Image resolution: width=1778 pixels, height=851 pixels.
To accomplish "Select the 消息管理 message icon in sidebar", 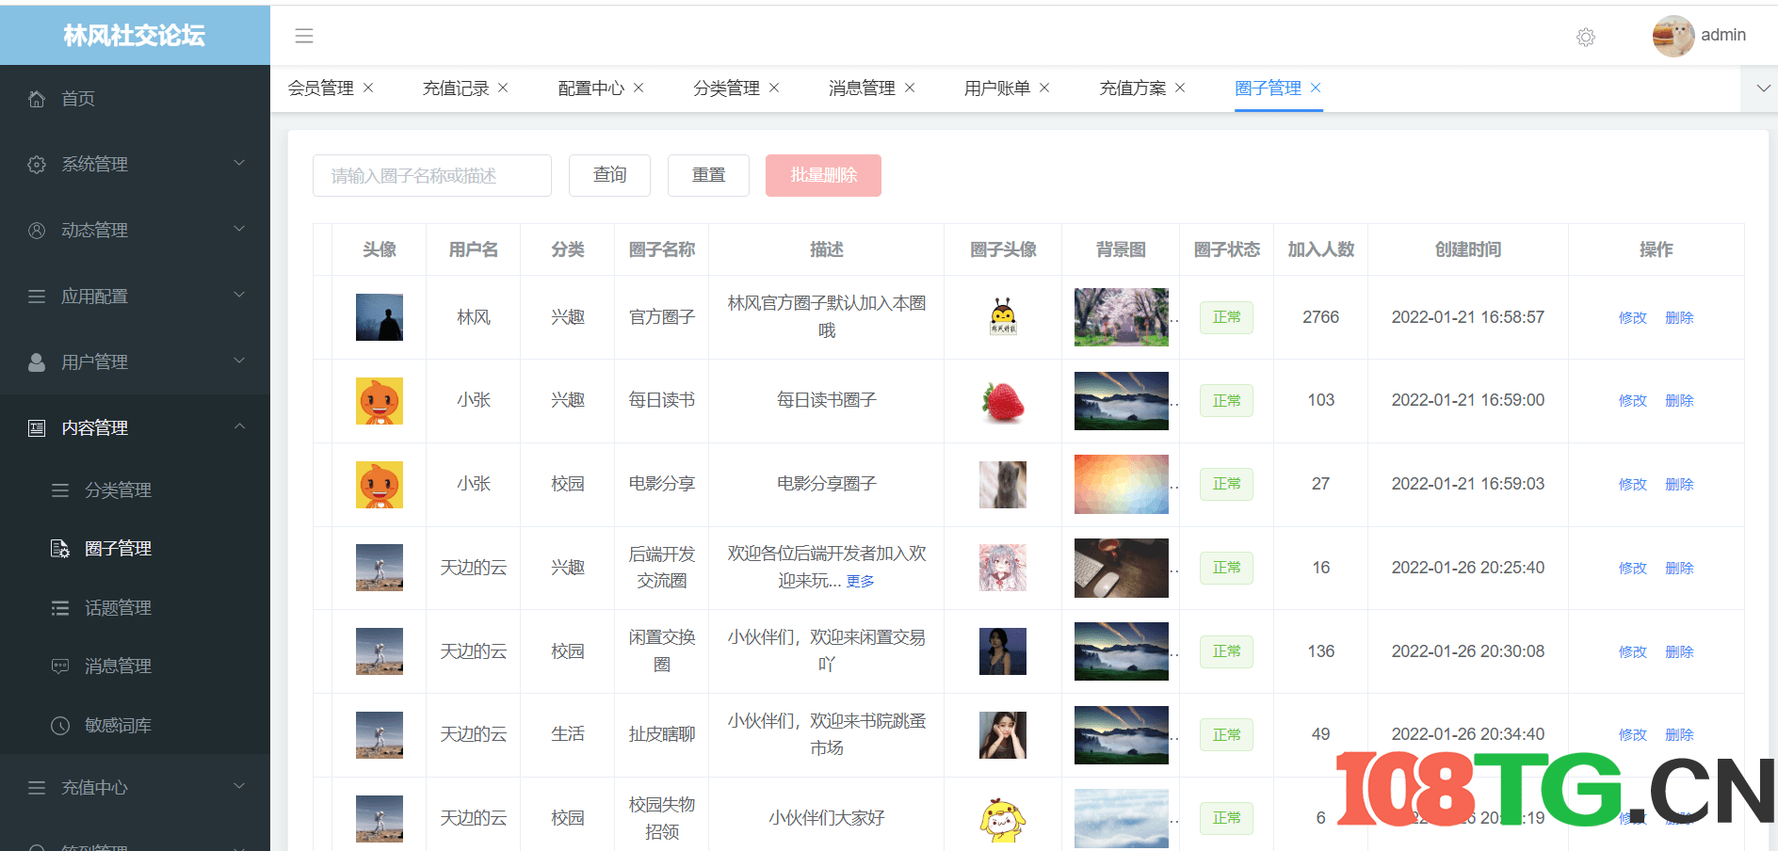I will point(59,666).
